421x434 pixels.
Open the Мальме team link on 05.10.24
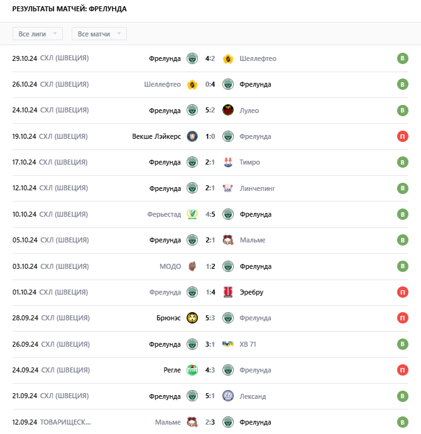[252, 240]
